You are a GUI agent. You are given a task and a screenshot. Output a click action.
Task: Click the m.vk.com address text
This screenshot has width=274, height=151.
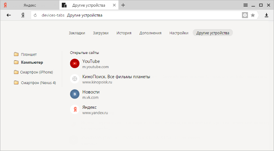[x=90, y=97]
